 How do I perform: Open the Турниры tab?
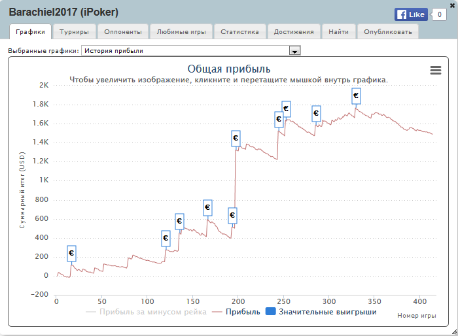(74, 31)
